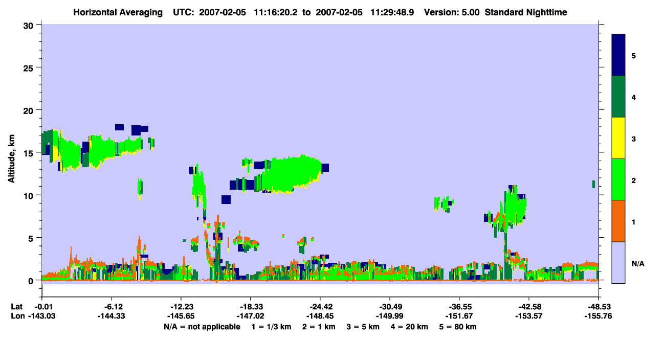Click the 25 altitude tick label
Screen dimensions: 665x341
[29, 67]
